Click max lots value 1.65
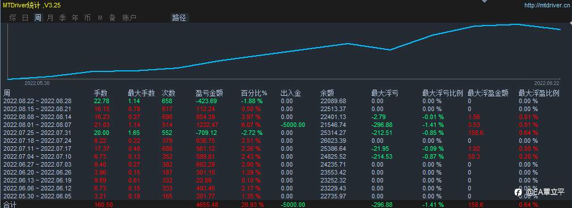Viewport: 572px width, 208px height. point(134,133)
